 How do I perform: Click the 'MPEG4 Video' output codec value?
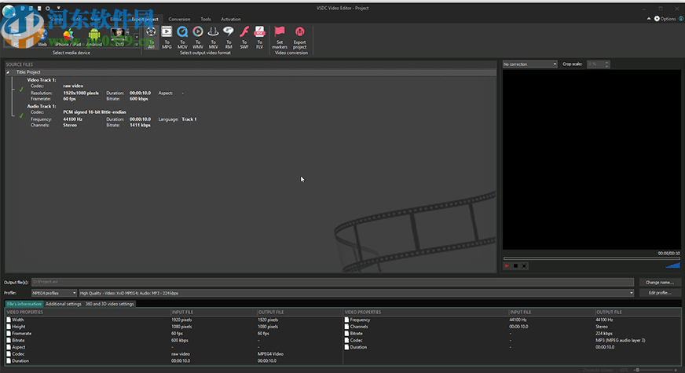(x=270, y=354)
